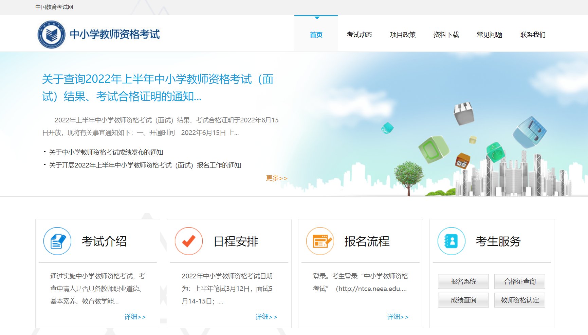Open 报名系统 button
This screenshot has width=588, height=335.
[463, 281]
